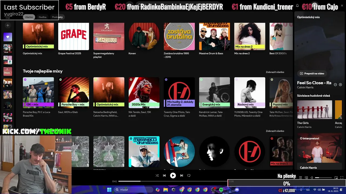Click Zobraziť všetko above the bottom row
The width and height of the screenshot is (346, 194).
(275, 131)
